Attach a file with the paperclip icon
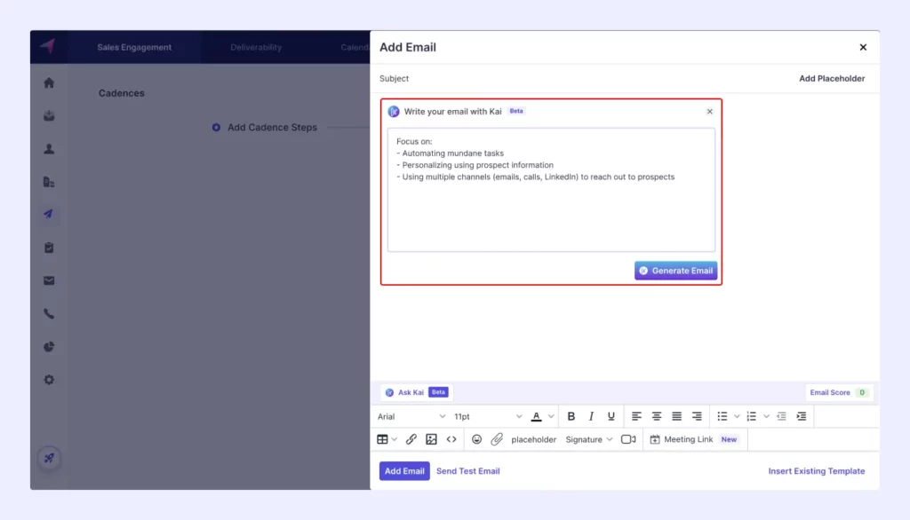Screen dimensions: 910x520 click(495, 439)
